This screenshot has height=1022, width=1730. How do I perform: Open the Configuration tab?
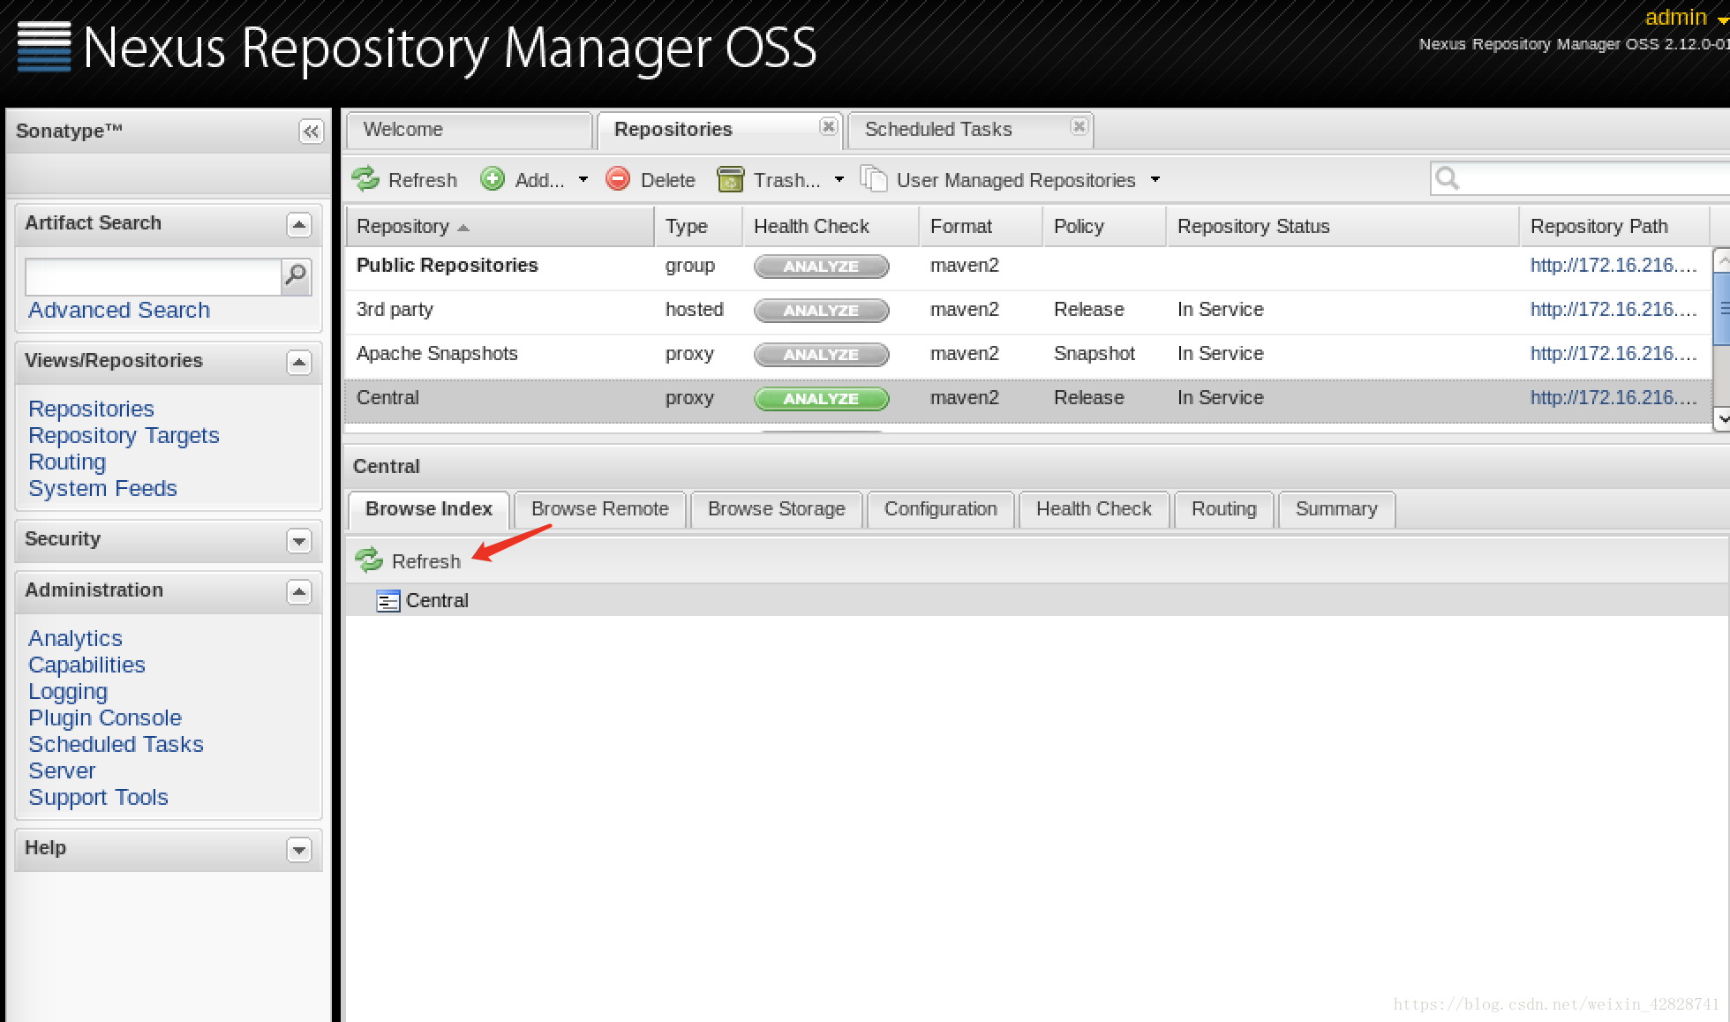pyautogui.click(x=941, y=509)
